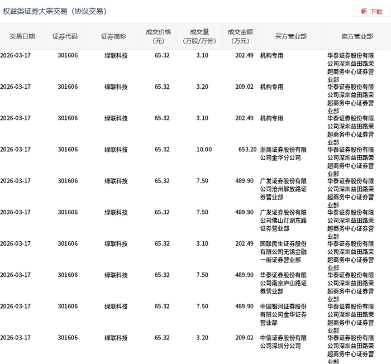Click 65.32 price in 南京庐山路 row

point(162,275)
